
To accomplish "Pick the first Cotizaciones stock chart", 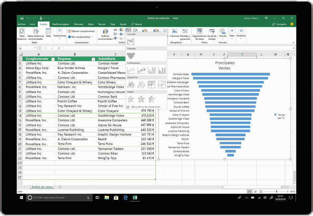I will click(x=131, y=70).
